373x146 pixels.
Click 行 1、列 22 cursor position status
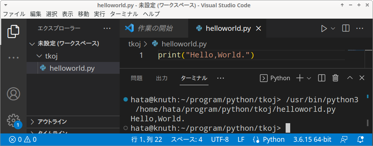(147, 140)
